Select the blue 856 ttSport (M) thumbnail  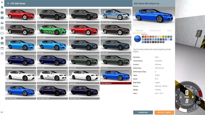21,92
